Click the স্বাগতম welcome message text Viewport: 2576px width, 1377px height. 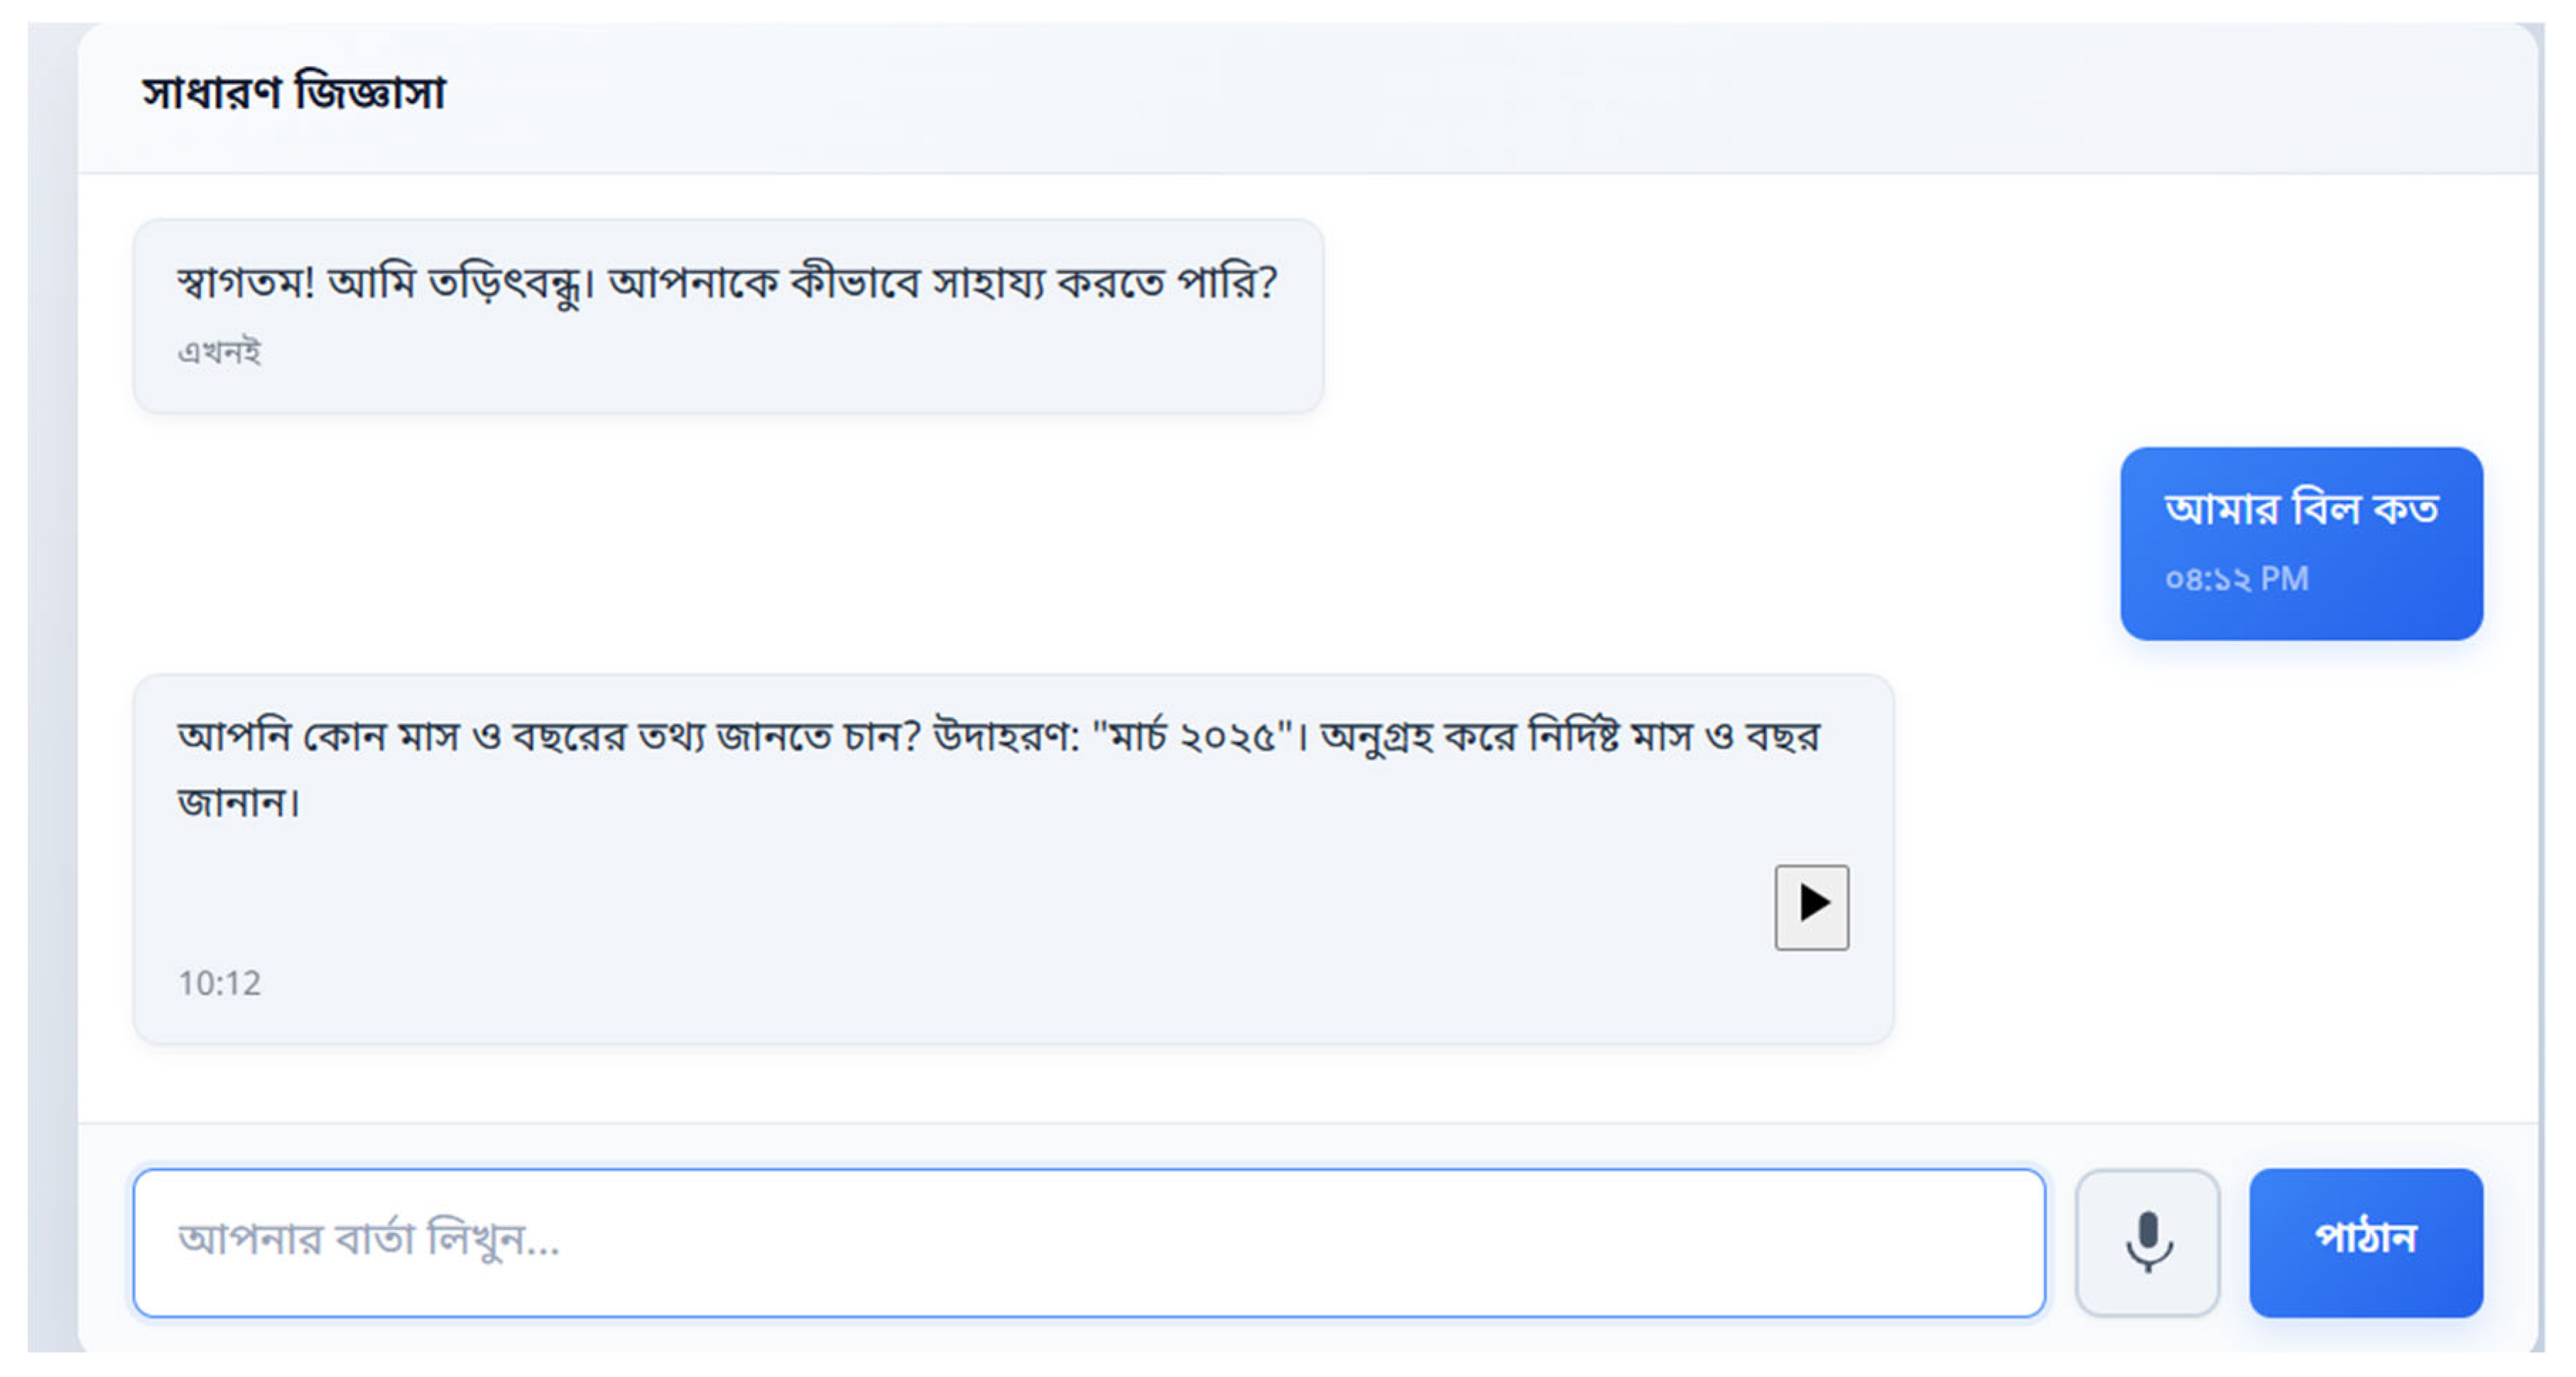pos(727,283)
